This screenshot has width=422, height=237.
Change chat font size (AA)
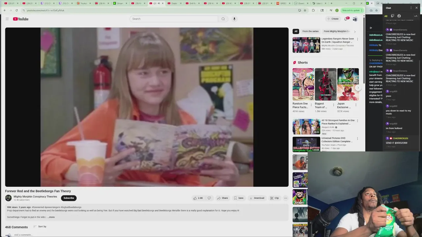click(x=415, y=16)
